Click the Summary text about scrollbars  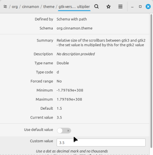(x=101, y=43)
